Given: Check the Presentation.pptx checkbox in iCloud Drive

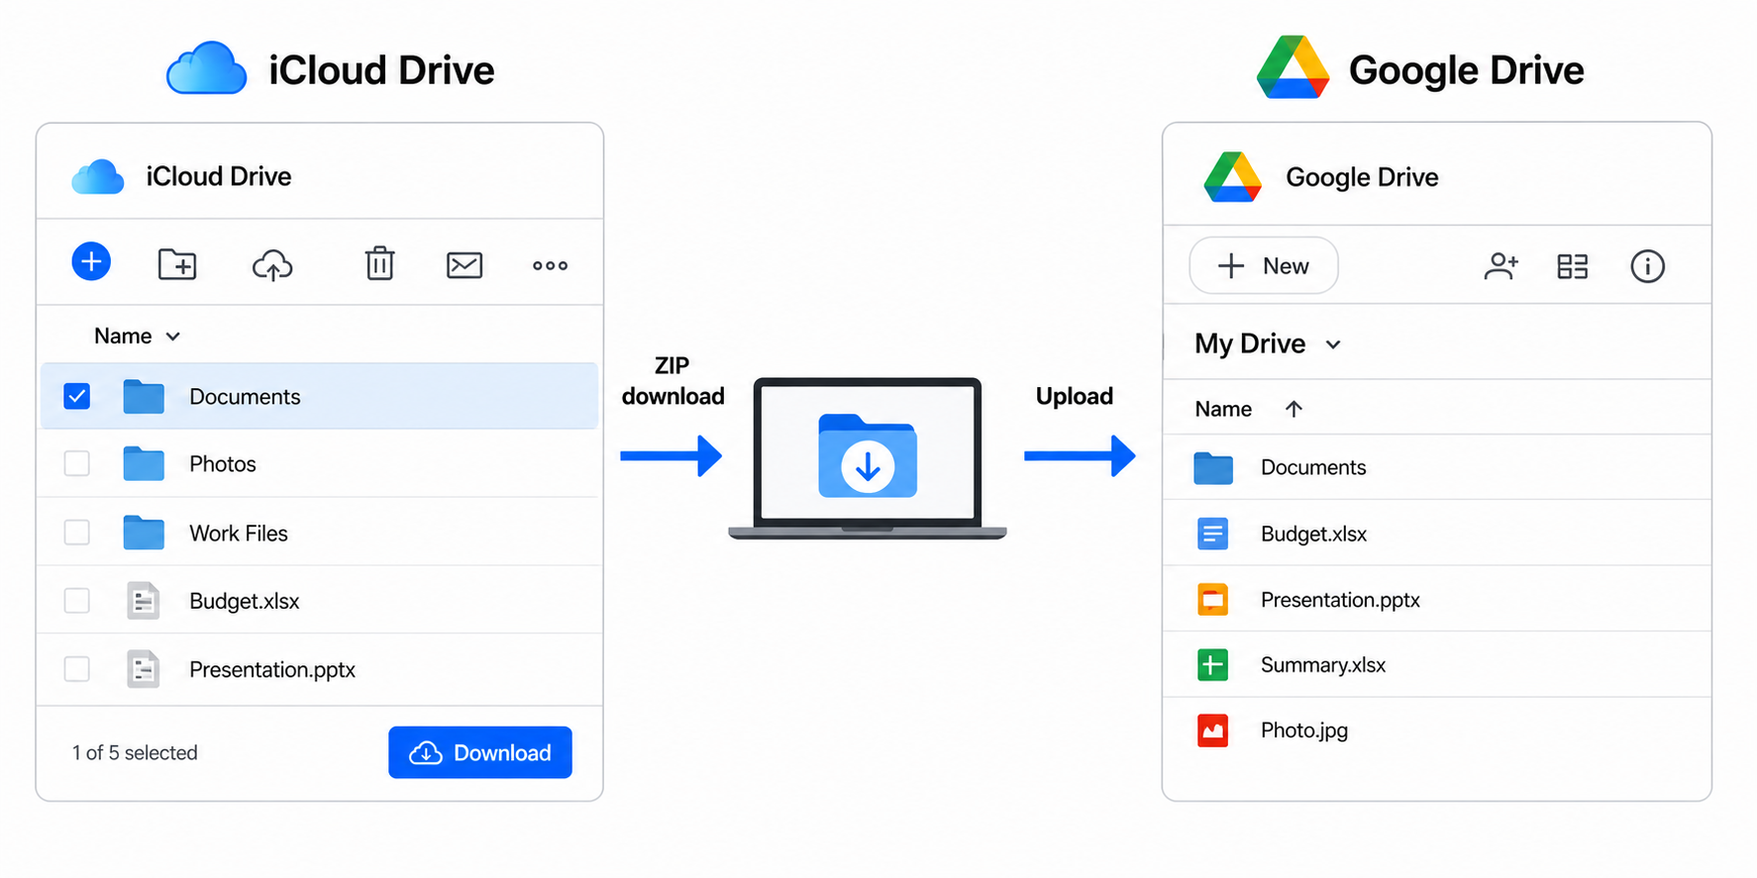Looking at the screenshot, I should [x=77, y=669].
